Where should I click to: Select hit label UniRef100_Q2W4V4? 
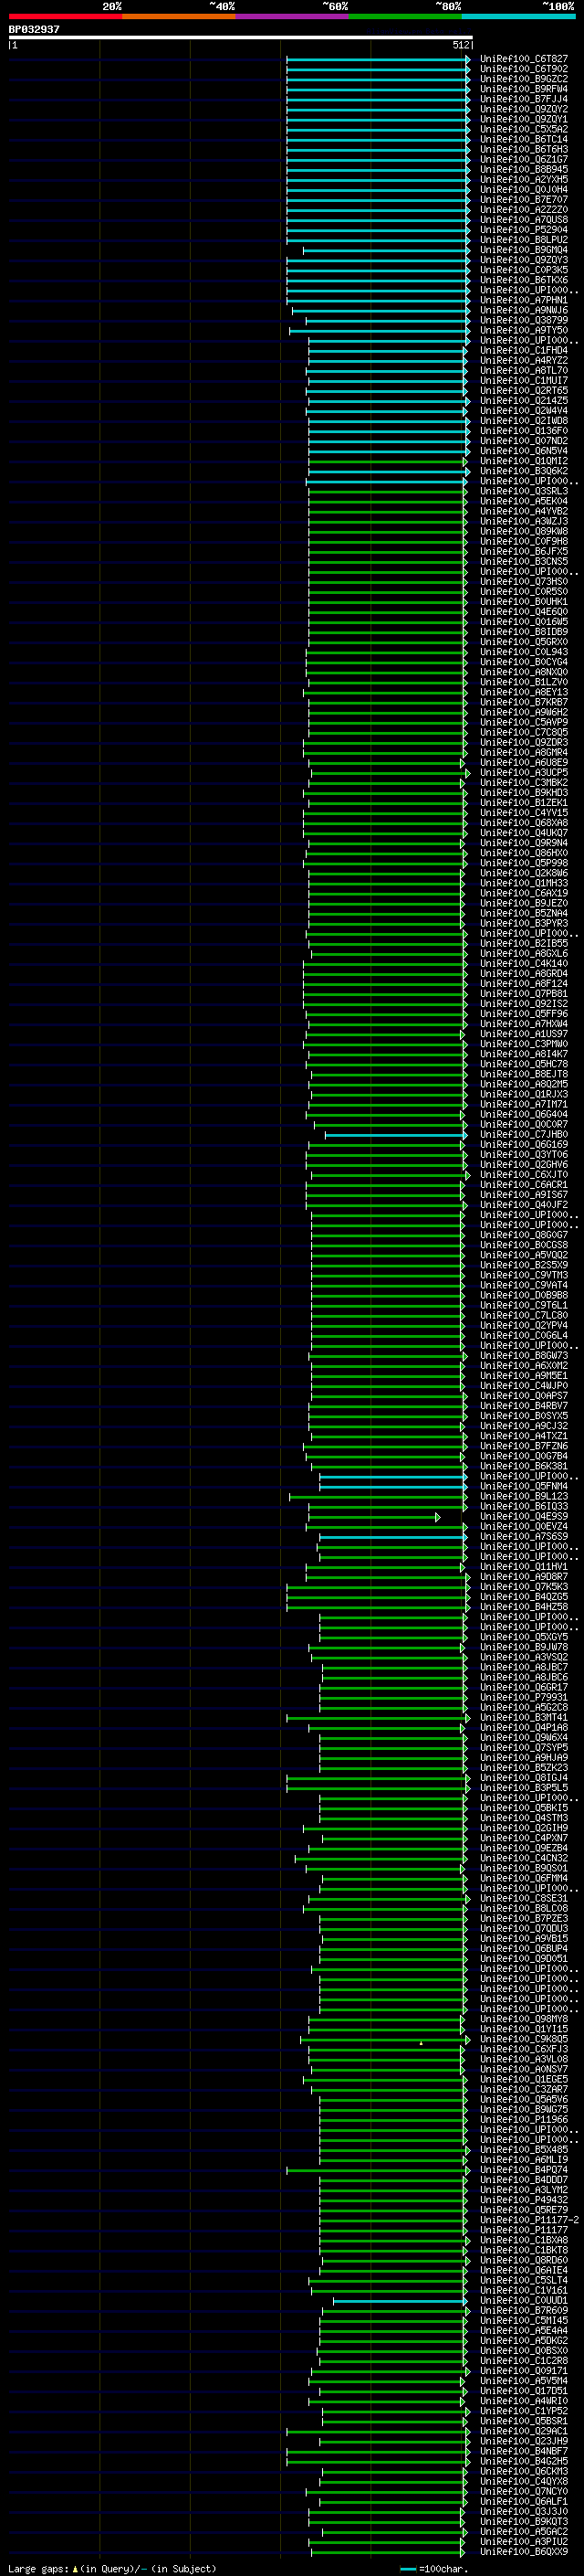coord(523,411)
